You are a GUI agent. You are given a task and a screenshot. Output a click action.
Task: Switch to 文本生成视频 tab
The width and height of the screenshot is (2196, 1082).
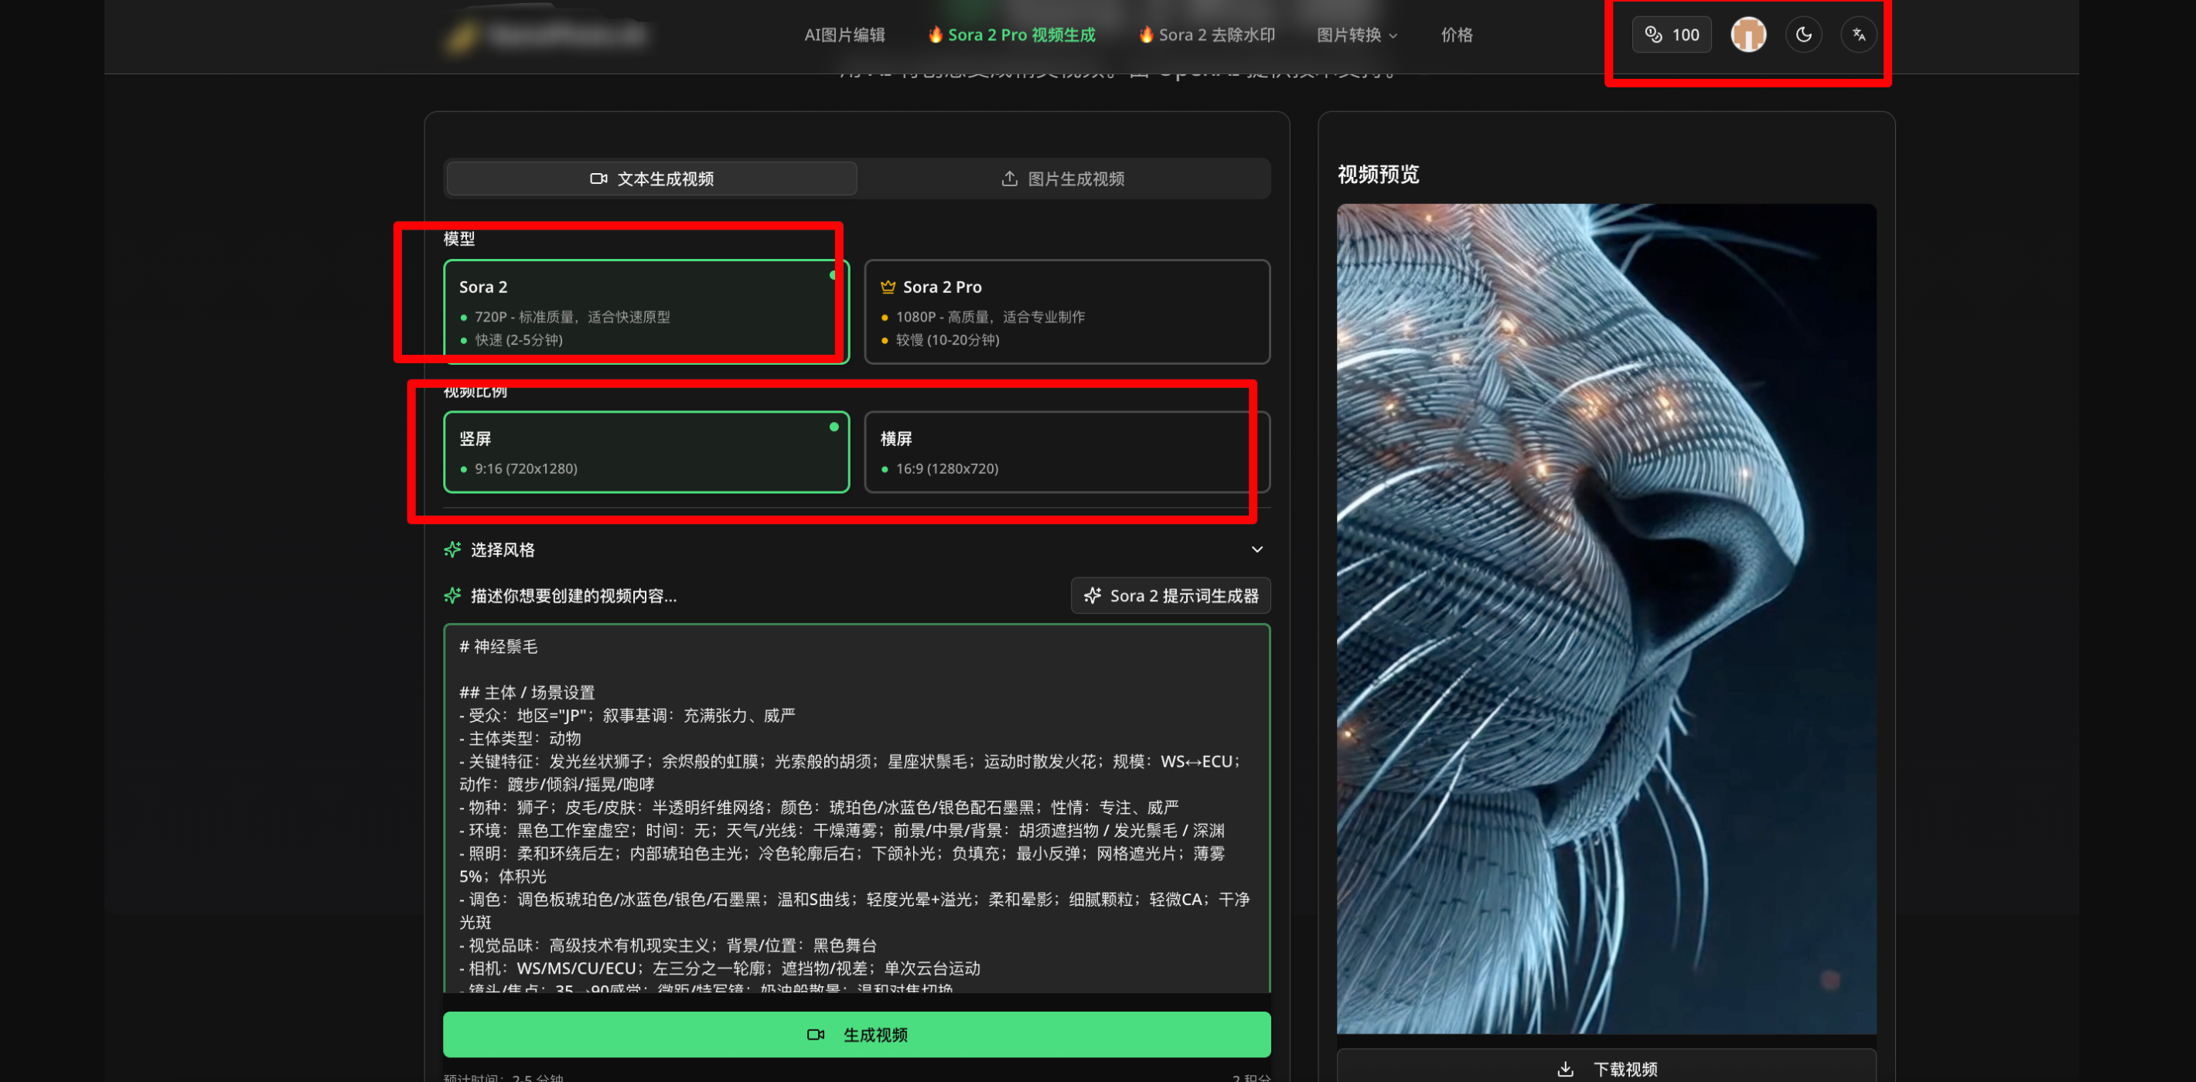pyautogui.click(x=652, y=179)
